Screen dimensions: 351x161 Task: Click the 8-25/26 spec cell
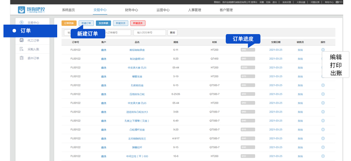(176, 94)
